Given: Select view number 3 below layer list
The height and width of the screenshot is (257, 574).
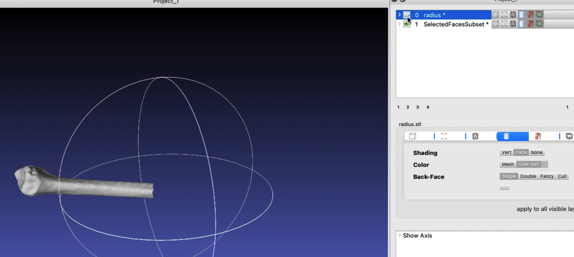Looking at the screenshot, I should point(418,107).
